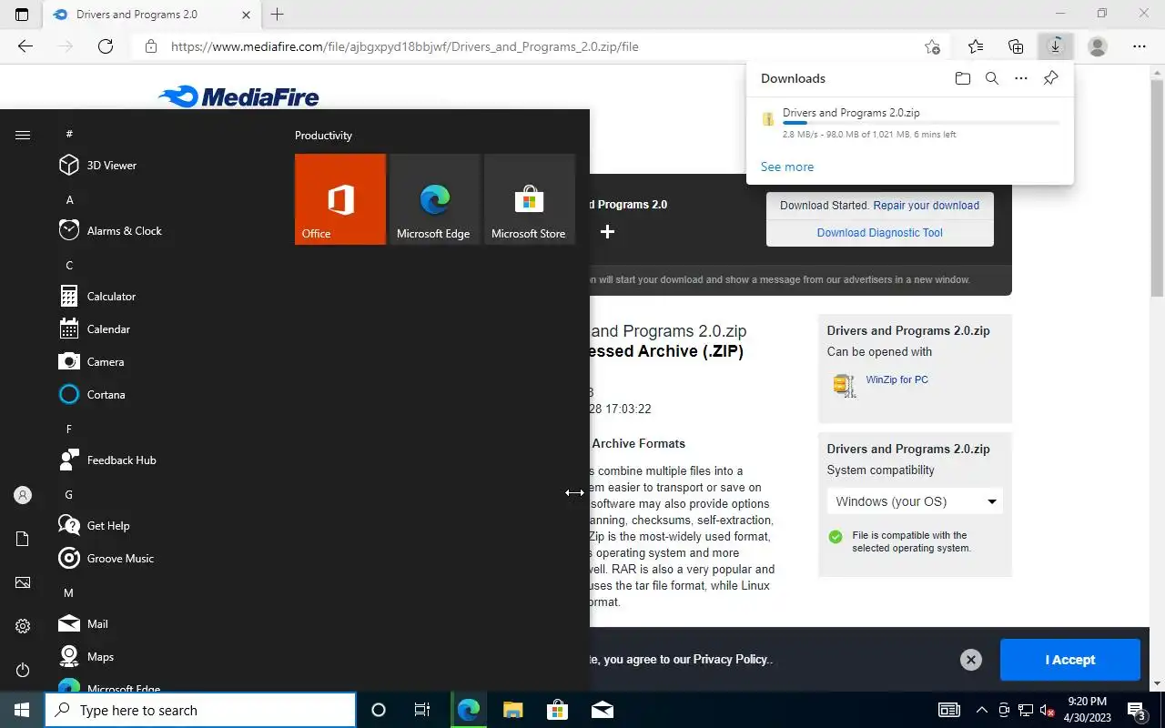Click I Accept on the privacy banner
Viewport: 1165px width, 728px height.
click(x=1070, y=660)
